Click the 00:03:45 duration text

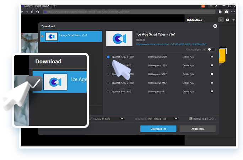pyautogui.click(x=141, y=40)
